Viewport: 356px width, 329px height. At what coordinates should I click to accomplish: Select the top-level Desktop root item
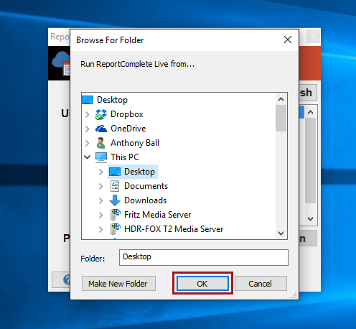coord(105,100)
